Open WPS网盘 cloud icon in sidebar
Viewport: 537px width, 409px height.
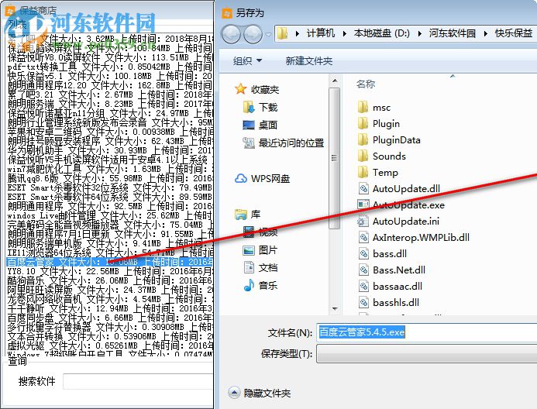click(241, 178)
